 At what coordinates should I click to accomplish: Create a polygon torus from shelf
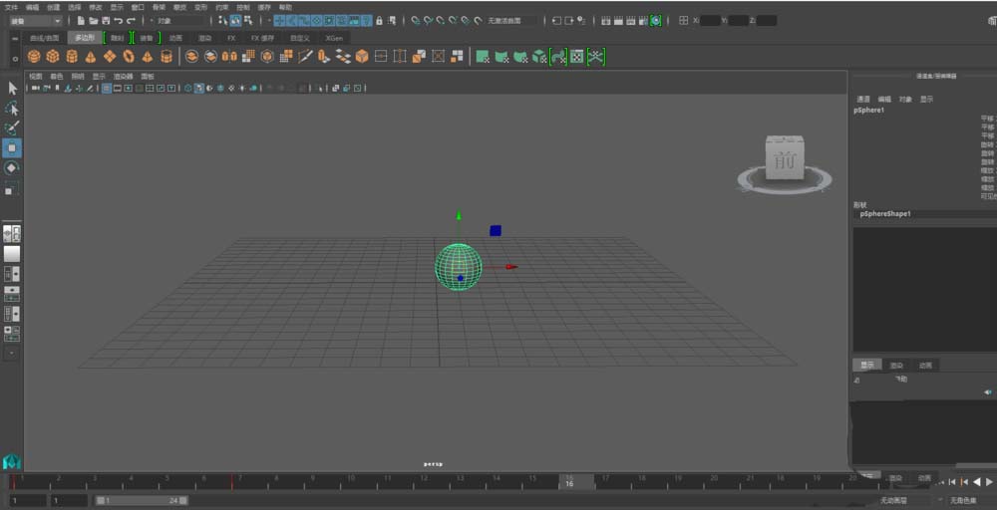(x=129, y=57)
